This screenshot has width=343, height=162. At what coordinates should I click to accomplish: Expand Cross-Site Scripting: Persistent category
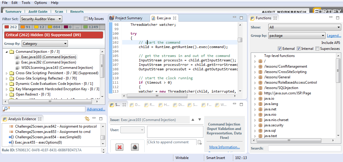coord(6,73)
